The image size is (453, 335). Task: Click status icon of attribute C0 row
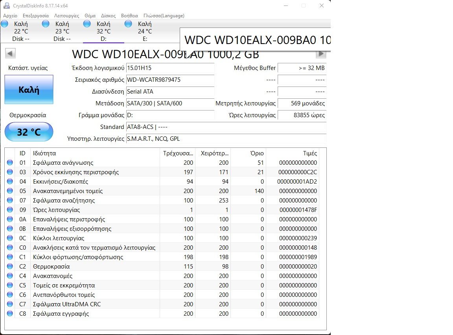(x=10, y=247)
